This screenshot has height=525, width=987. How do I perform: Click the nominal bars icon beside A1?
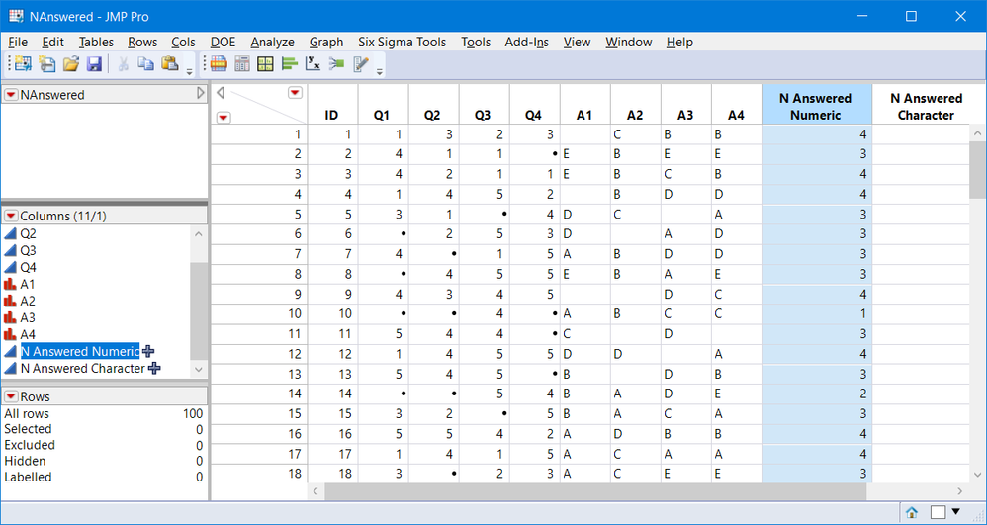coord(10,285)
